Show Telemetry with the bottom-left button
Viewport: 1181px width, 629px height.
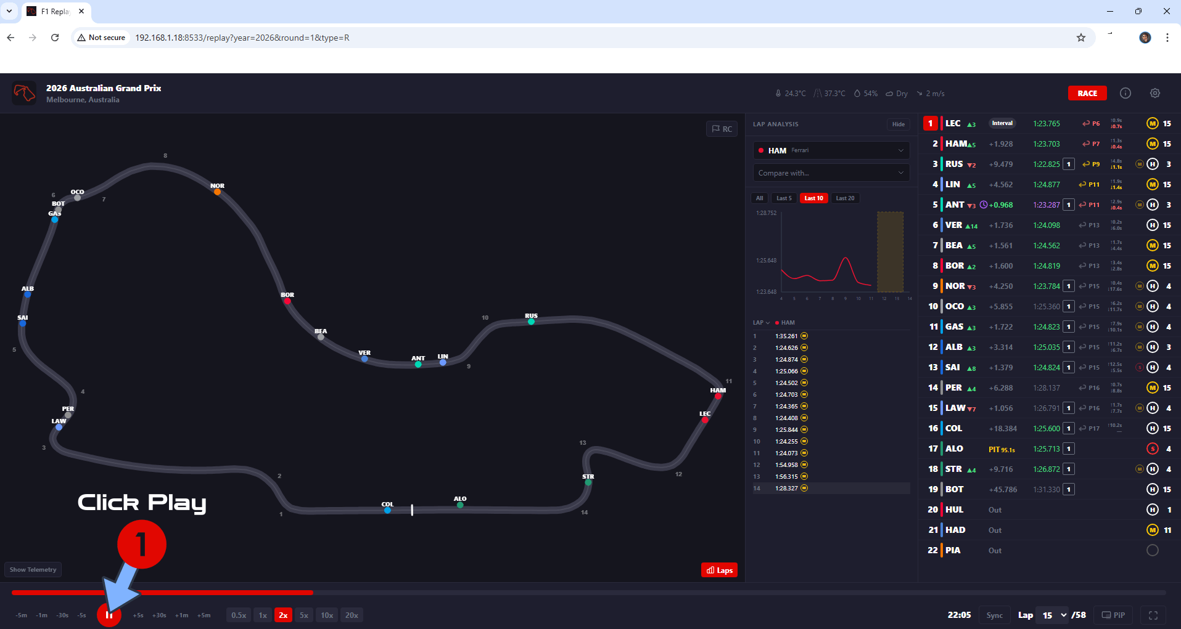point(33,569)
